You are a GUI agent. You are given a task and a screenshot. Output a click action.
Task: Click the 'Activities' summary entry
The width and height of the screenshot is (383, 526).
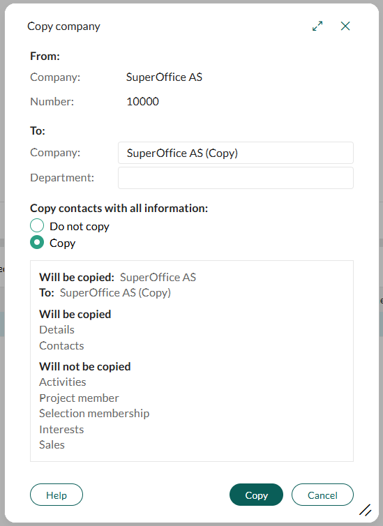click(x=62, y=382)
